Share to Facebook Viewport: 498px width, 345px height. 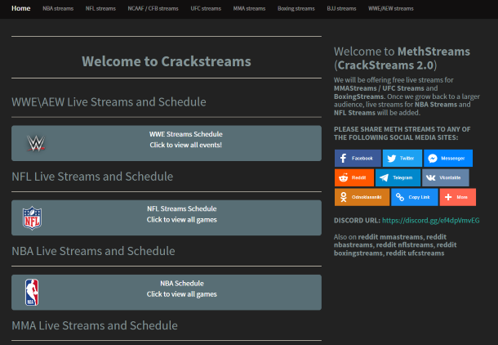point(358,158)
